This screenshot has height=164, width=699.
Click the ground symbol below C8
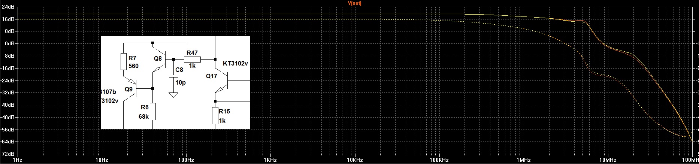(x=173, y=95)
